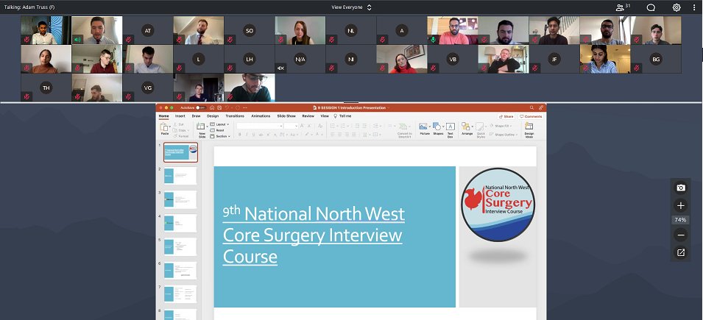The height and width of the screenshot is (320, 703).
Task: Open the chat bubble icon
Action: (651, 7)
